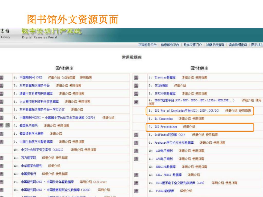This screenshot has width=263, height=197.
Task: Click the 全 icon beside CELL PRESS数据库
Action: click(136, 175)
